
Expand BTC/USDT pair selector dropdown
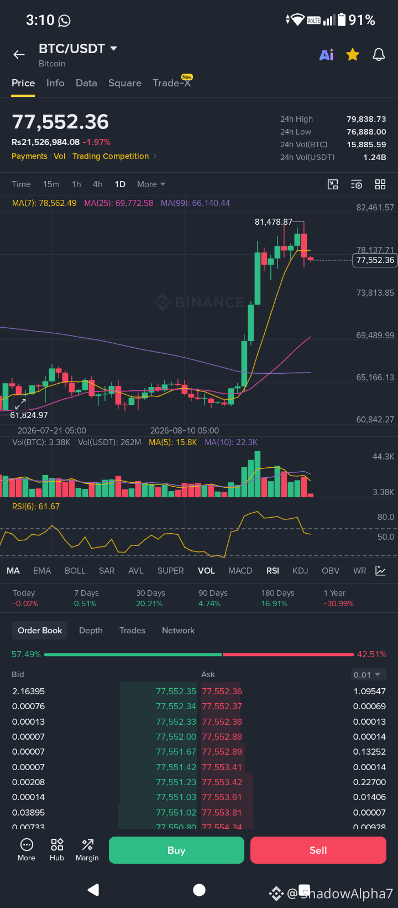78,49
